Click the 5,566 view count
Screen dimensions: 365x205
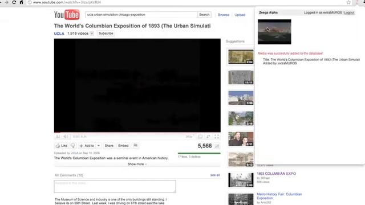[x=205, y=146]
